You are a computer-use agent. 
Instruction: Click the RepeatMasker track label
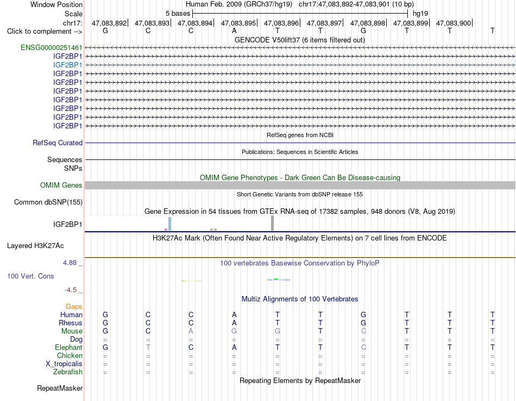(60, 388)
